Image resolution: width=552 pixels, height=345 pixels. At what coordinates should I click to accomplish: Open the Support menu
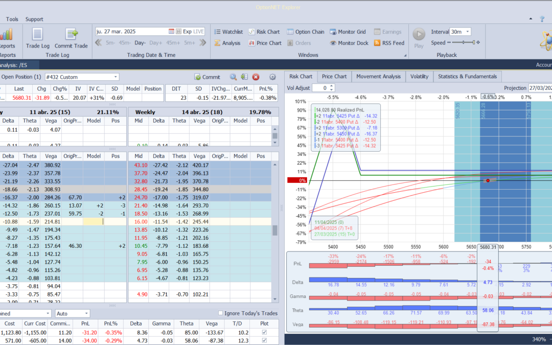click(34, 19)
